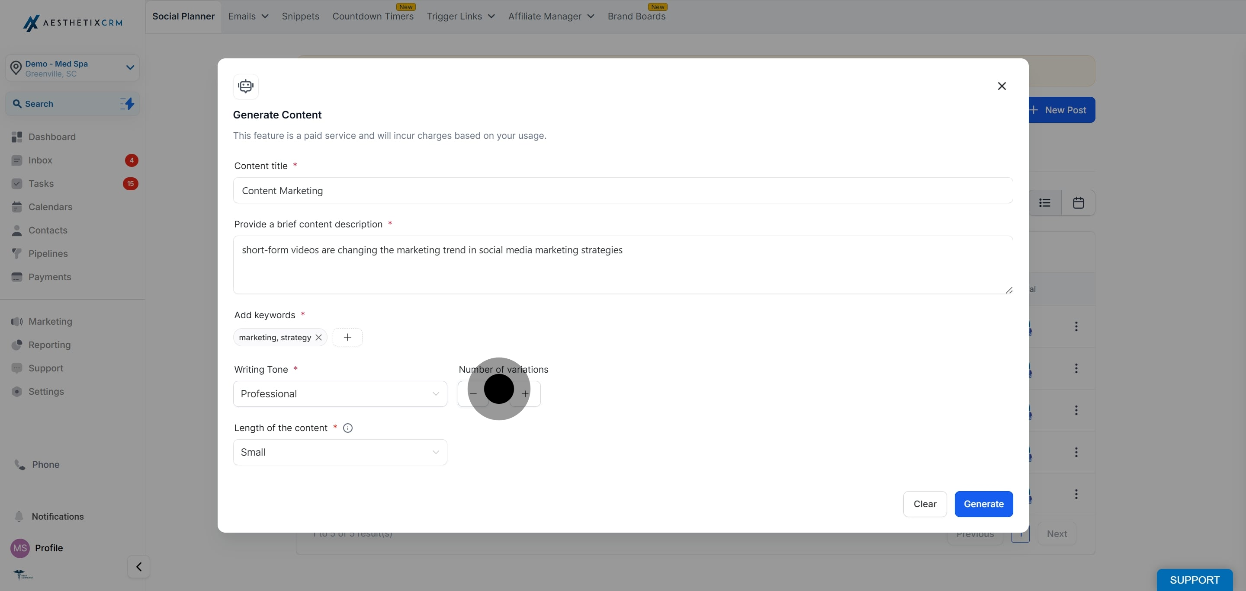Open the Writing Tone dropdown
This screenshot has height=591, width=1246.
pos(340,394)
